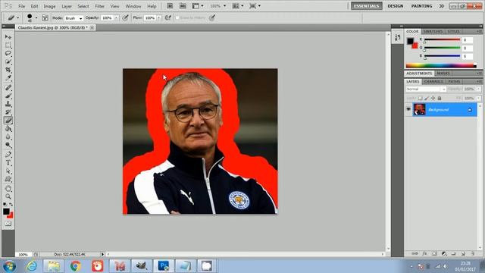Toggle tablet pressure for opacity
485x273 pixels.
coord(125,18)
